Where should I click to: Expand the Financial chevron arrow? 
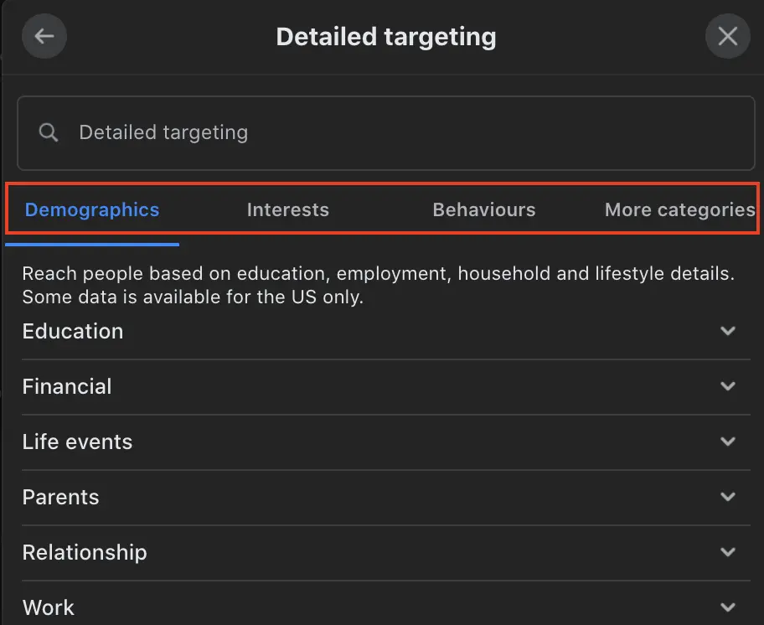[x=728, y=386]
